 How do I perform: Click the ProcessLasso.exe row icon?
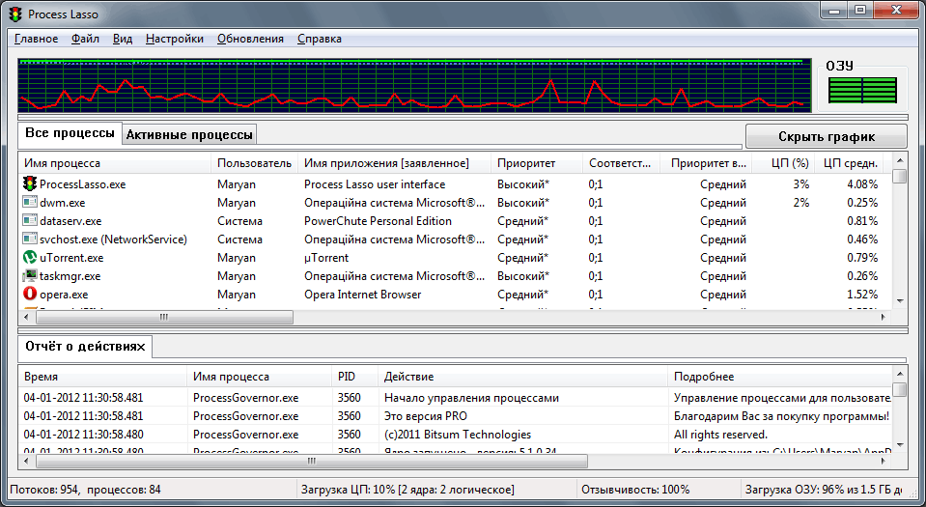tap(30, 183)
